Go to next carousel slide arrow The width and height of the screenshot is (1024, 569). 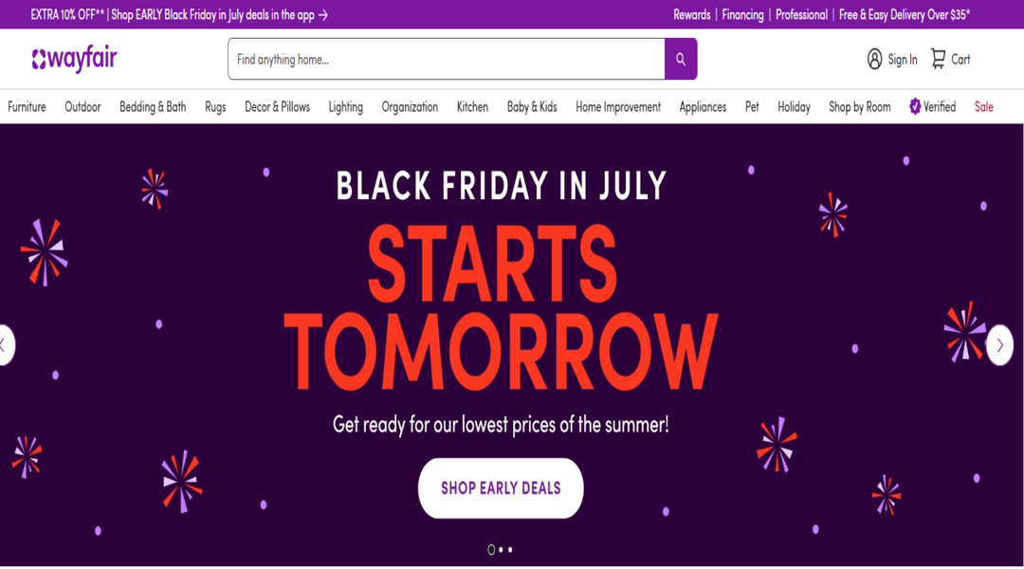[x=1000, y=345]
